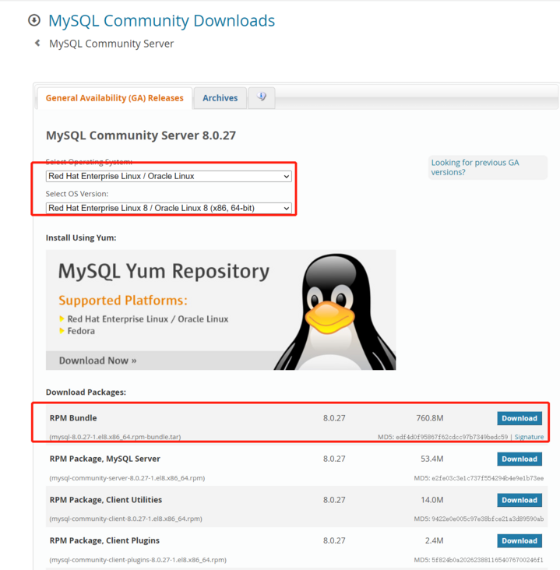Go to MySQL Community Server breadcrumb

point(111,44)
